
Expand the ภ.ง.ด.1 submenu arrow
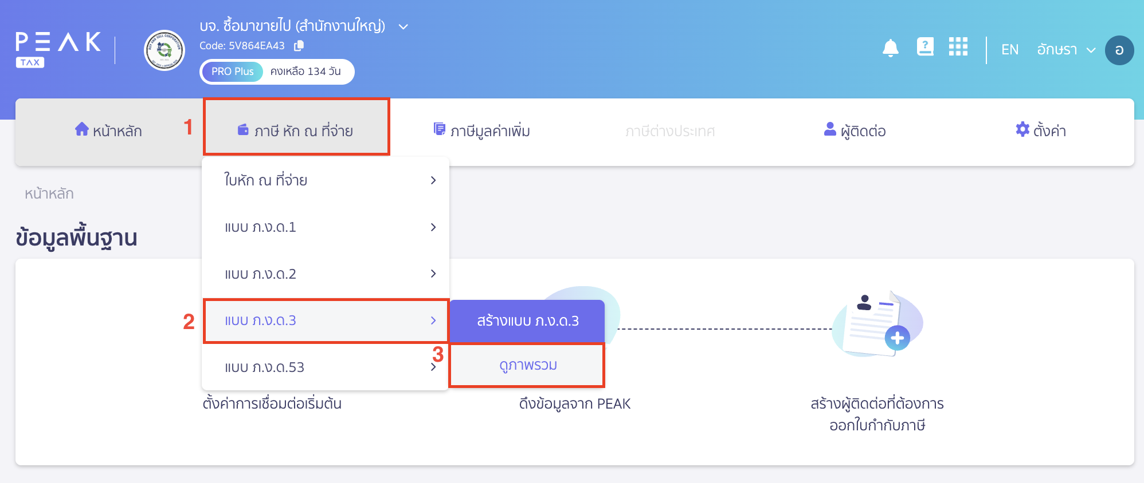(x=433, y=227)
